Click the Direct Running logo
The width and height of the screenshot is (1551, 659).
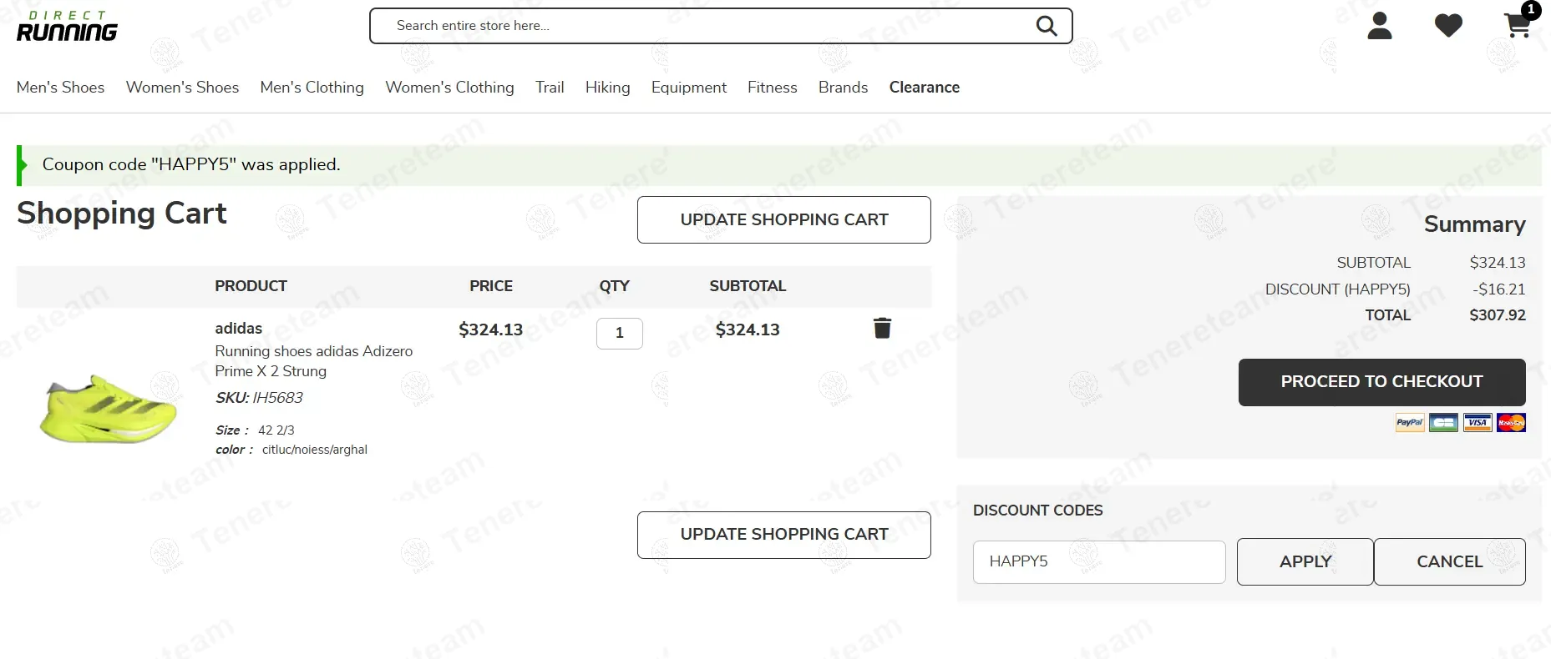(67, 27)
